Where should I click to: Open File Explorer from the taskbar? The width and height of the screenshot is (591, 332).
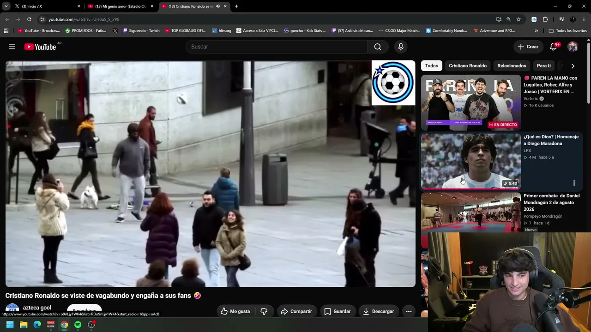[x=24, y=325]
